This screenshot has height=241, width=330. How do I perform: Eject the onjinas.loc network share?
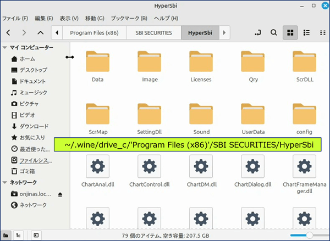(60, 194)
